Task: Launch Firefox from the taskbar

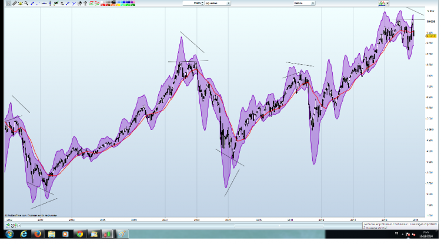Action: pos(38,234)
